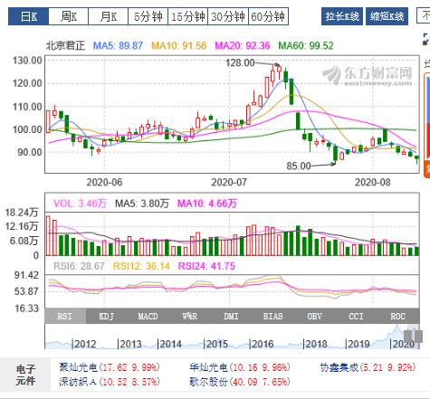Click the 128.00 high price label

pyautogui.click(x=240, y=62)
